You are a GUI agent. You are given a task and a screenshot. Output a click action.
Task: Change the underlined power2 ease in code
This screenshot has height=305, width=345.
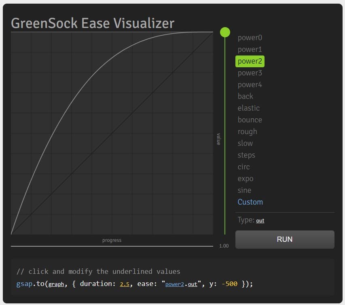tap(174, 284)
